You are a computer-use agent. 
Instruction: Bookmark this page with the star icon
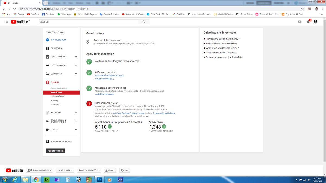point(302,9)
